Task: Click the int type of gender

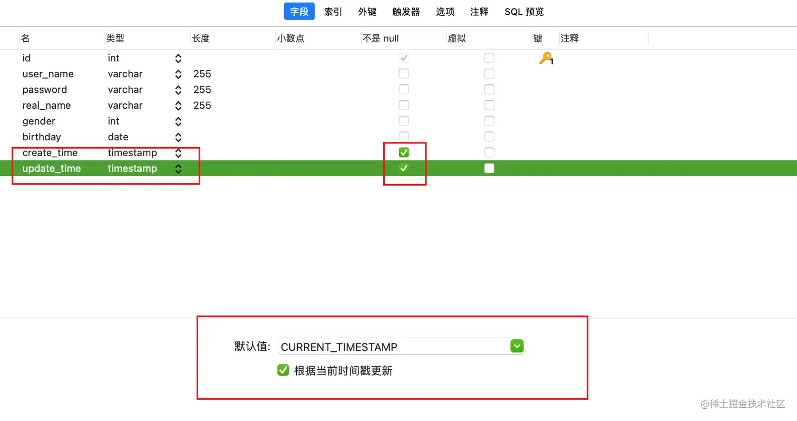Action: click(113, 121)
